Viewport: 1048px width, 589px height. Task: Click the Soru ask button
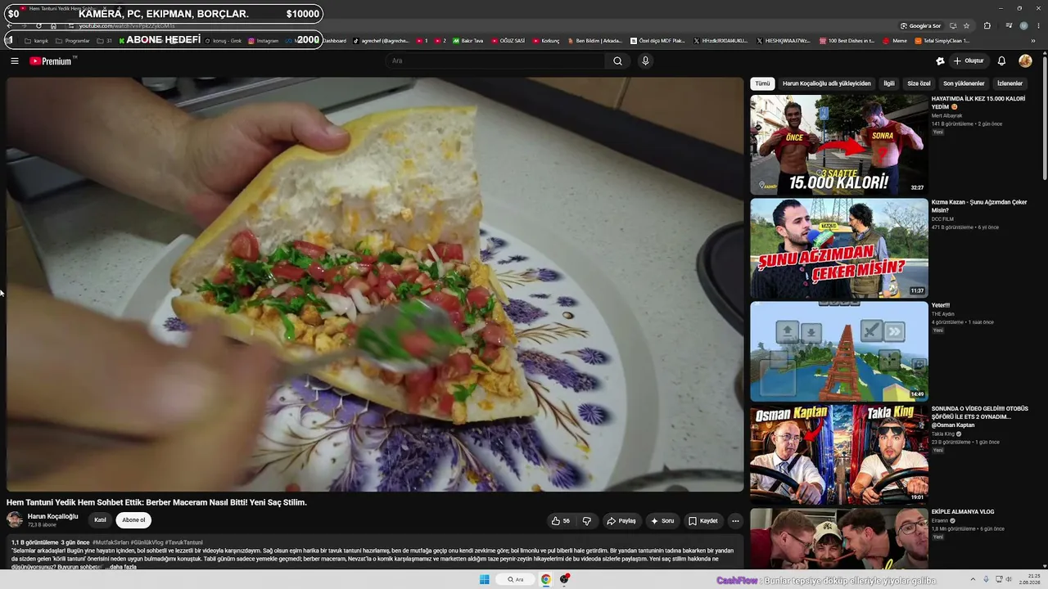pyautogui.click(x=662, y=521)
